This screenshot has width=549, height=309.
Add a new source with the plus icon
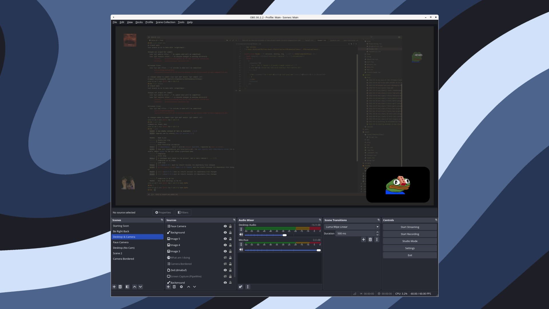(168, 287)
